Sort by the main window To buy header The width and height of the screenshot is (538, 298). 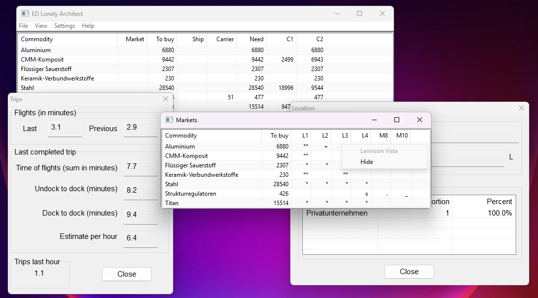click(x=162, y=39)
